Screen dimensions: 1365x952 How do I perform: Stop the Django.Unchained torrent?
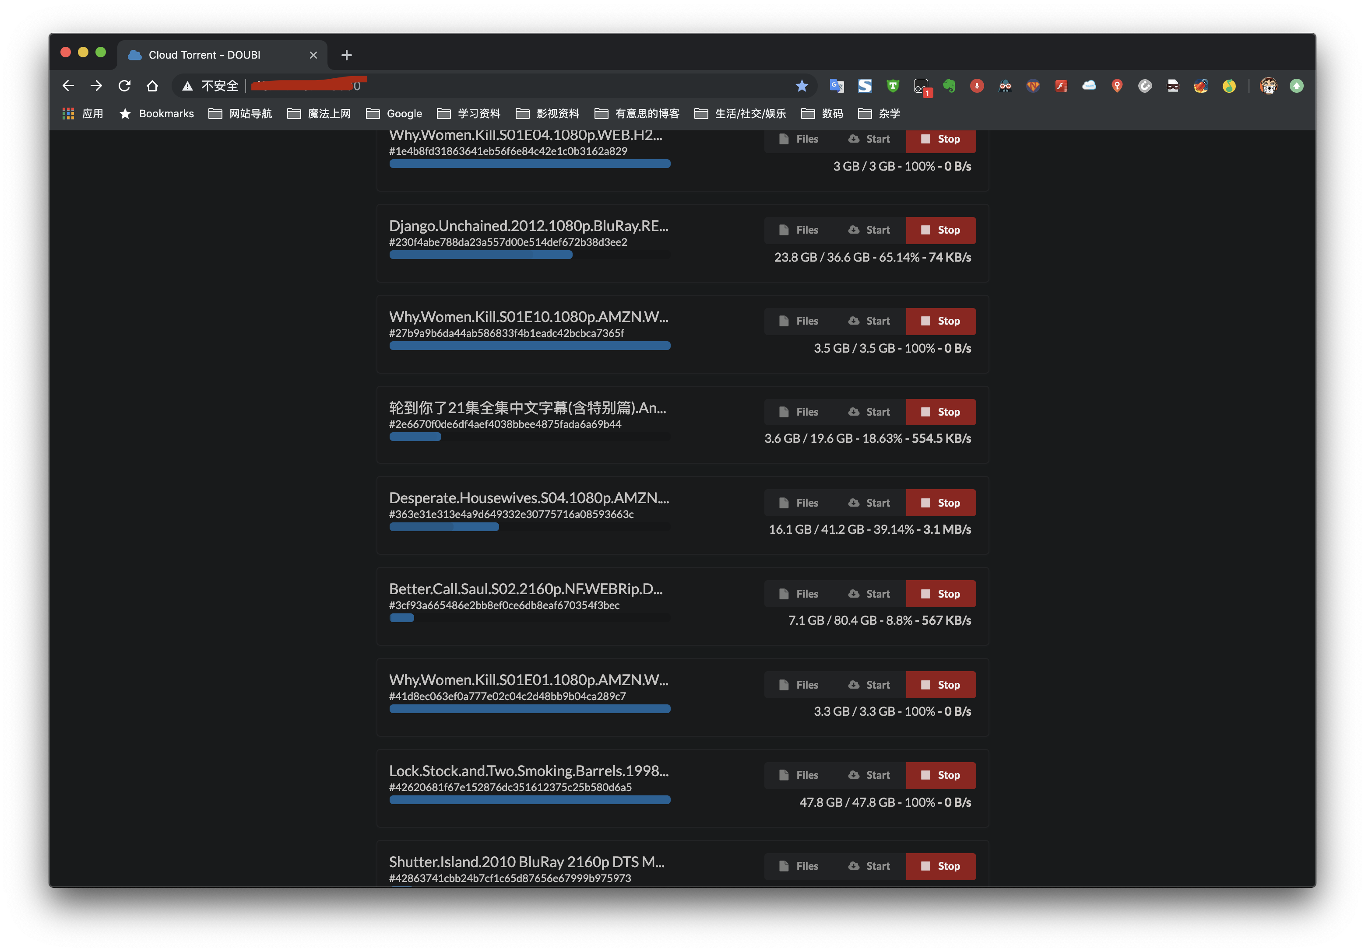click(x=940, y=230)
